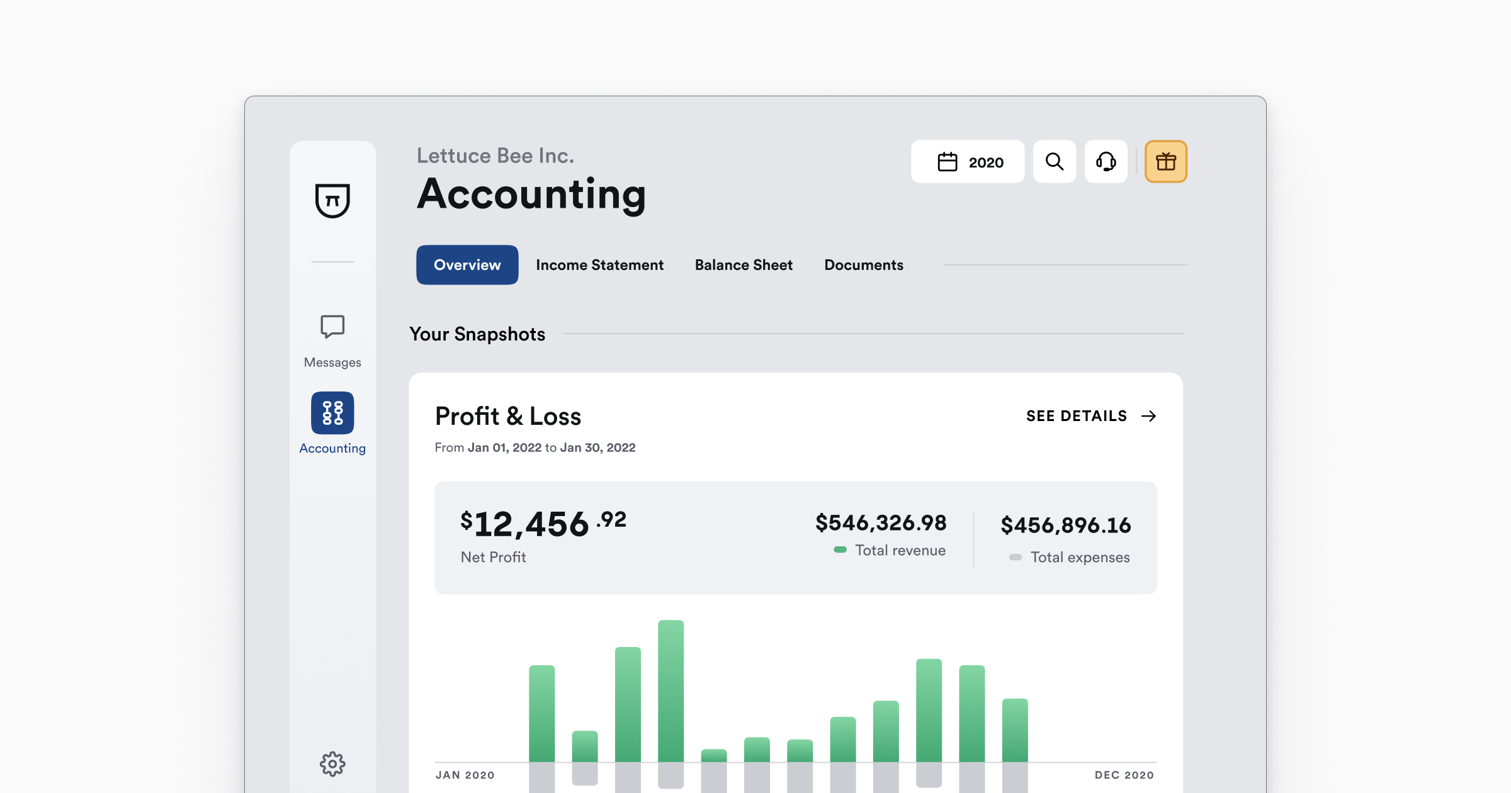Click the search magnifier icon
Viewport: 1511px width, 793px height.
tap(1055, 162)
